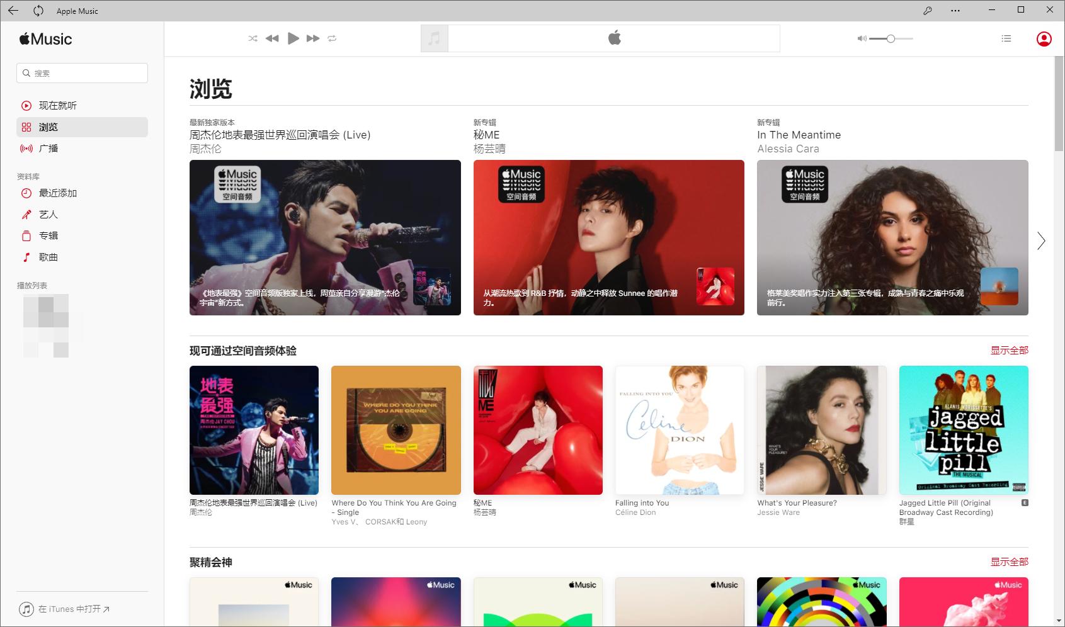Click the Jessie Ware artist link
The image size is (1065, 627).
click(778, 512)
